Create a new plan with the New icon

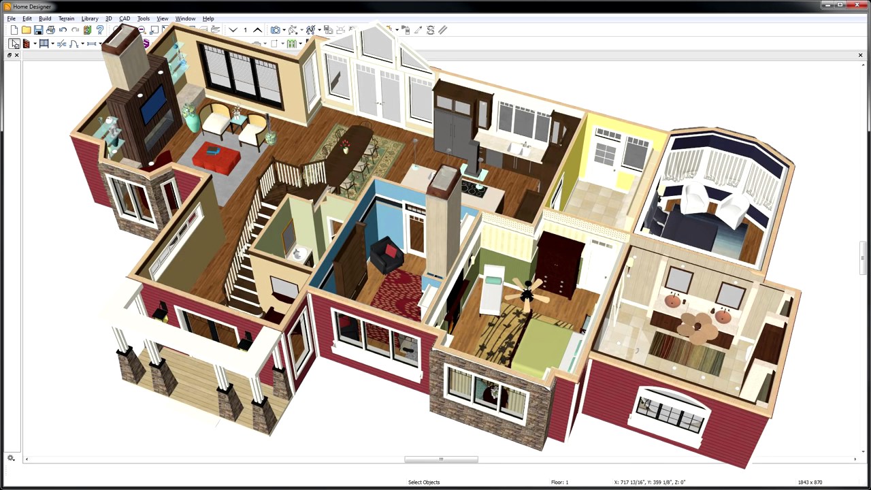click(x=14, y=30)
